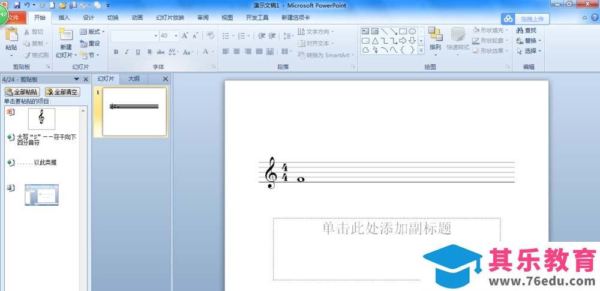Open the Animations (动画) ribbon tab

pyautogui.click(x=137, y=17)
